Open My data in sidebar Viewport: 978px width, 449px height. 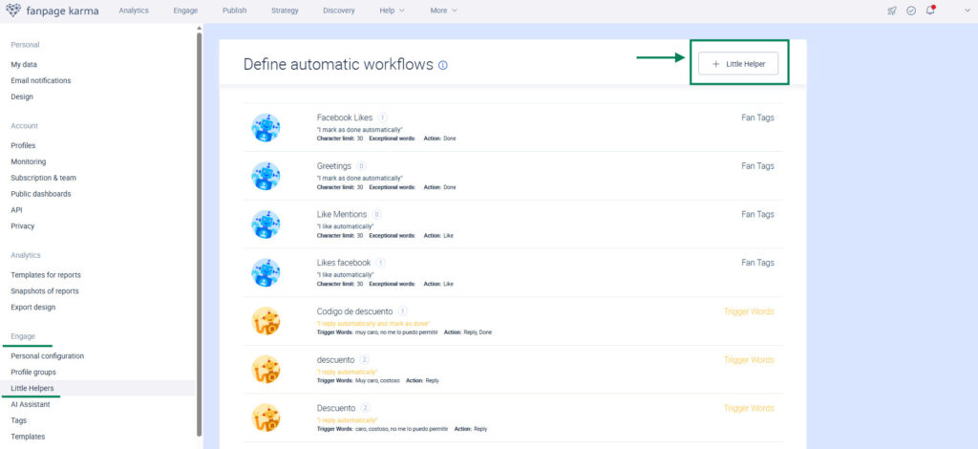(24, 64)
